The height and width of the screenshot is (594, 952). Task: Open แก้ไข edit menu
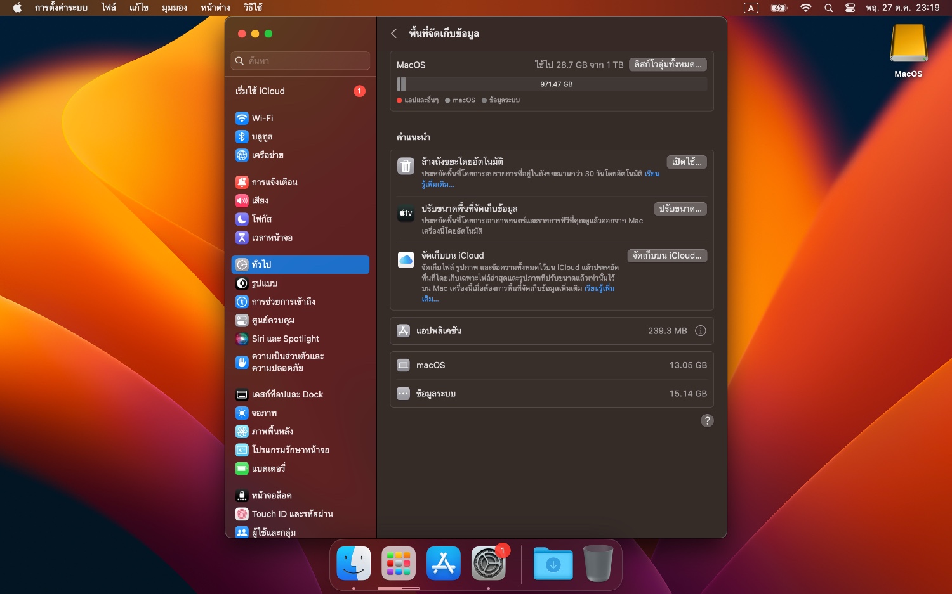(138, 8)
